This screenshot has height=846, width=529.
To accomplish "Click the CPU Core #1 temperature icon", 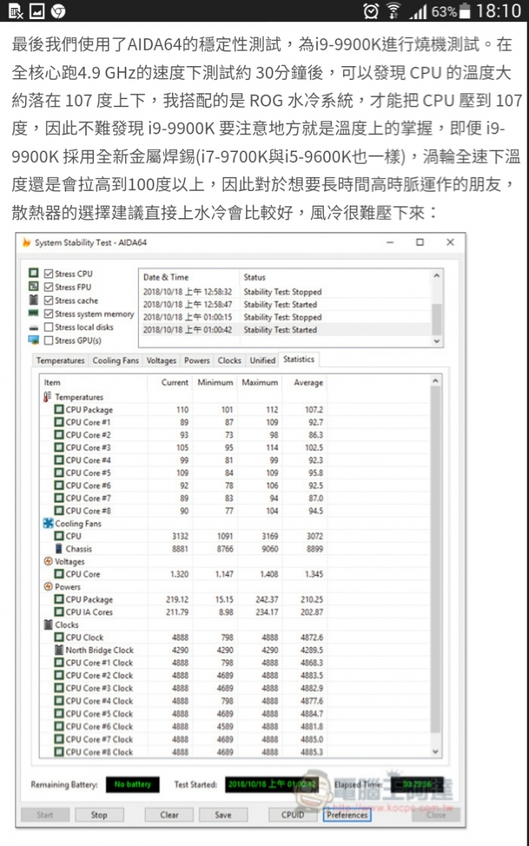I will point(60,422).
